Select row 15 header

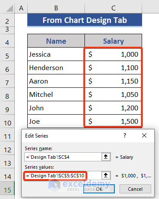click(x=7, y=188)
